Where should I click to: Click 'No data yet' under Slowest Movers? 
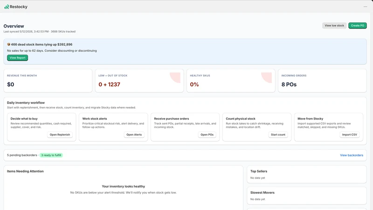pos(257,199)
